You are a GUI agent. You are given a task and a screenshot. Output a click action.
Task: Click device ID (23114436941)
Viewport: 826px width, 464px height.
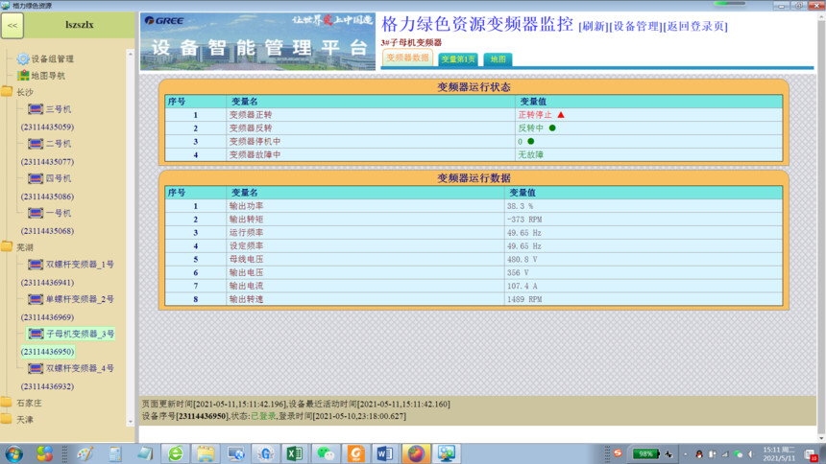pyautogui.click(x=47, y=283)
